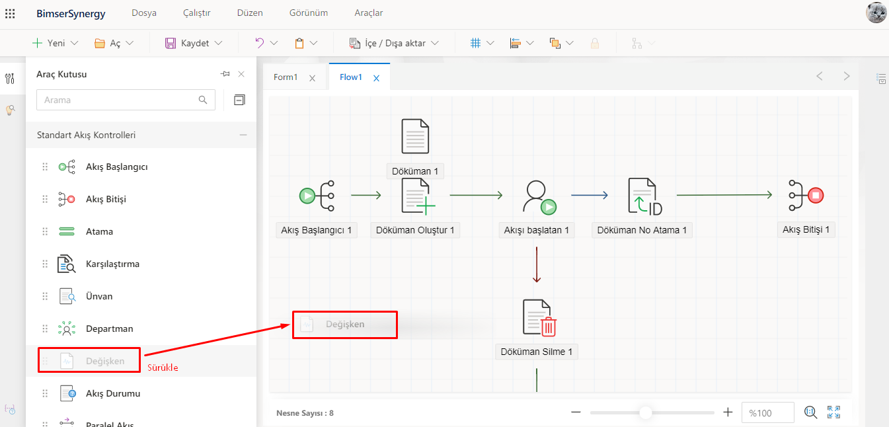
Task: Expand the Yeni dropdown arrow
Action: (74, 43)
